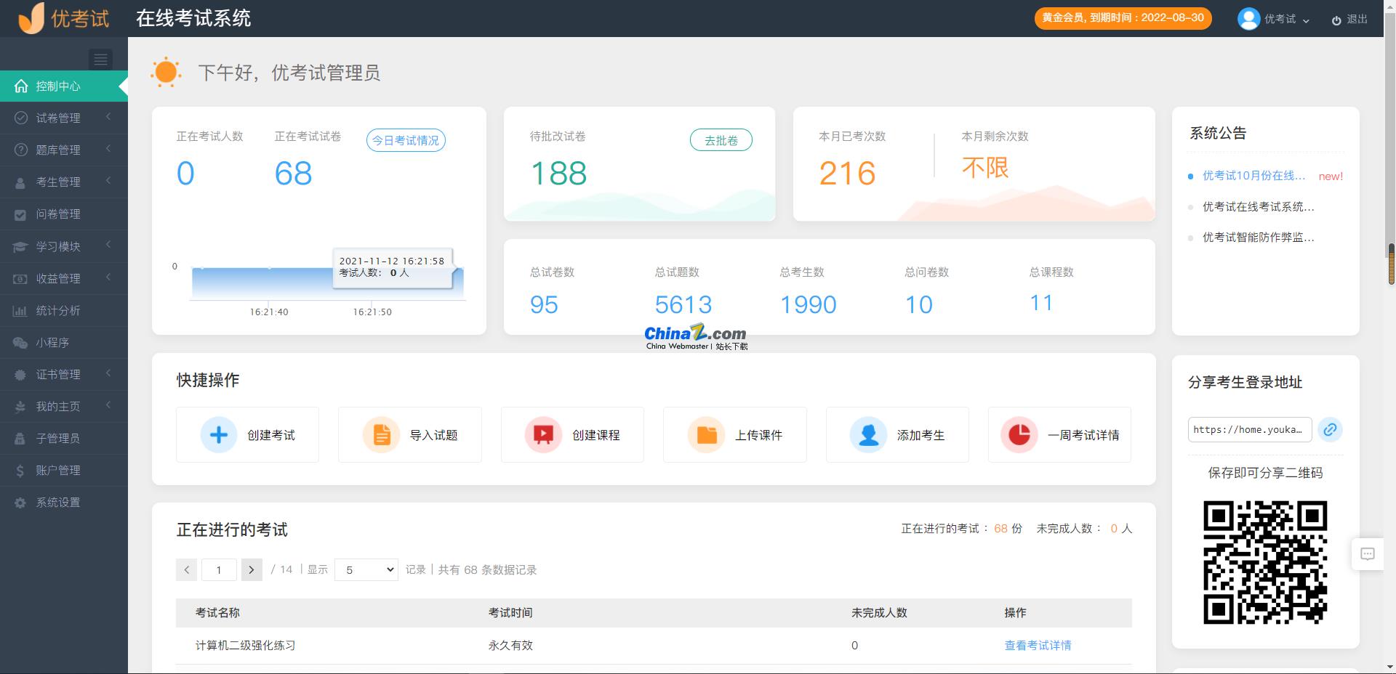Viewport: 1396px width, 674px height.
Task: Expand the 我的主页 submenu arrow
Action: [x=108, y=405]
